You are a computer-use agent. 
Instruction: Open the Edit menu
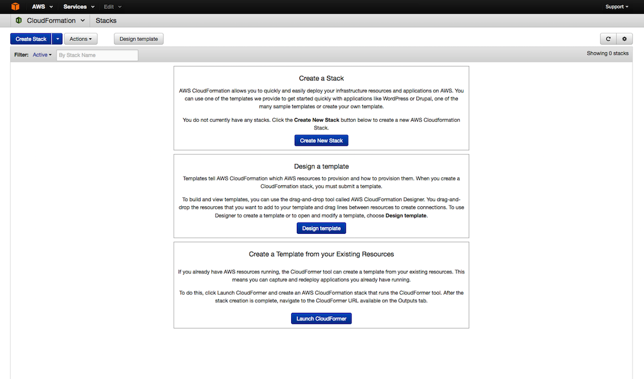tap(113, 6)
